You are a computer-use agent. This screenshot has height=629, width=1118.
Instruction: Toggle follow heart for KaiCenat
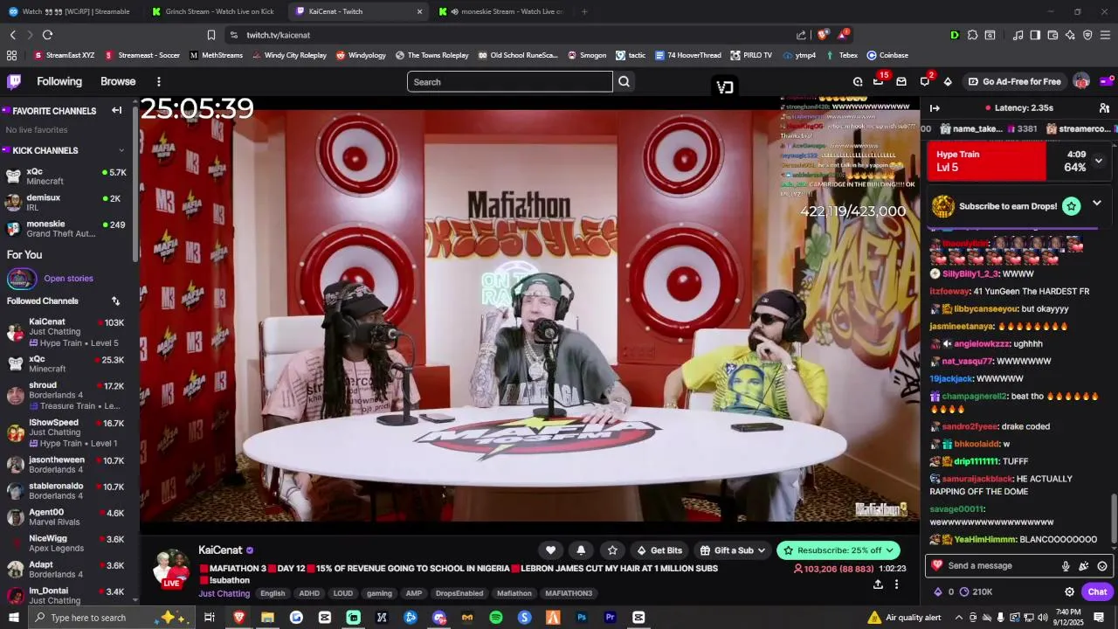(x=550, y=550)
